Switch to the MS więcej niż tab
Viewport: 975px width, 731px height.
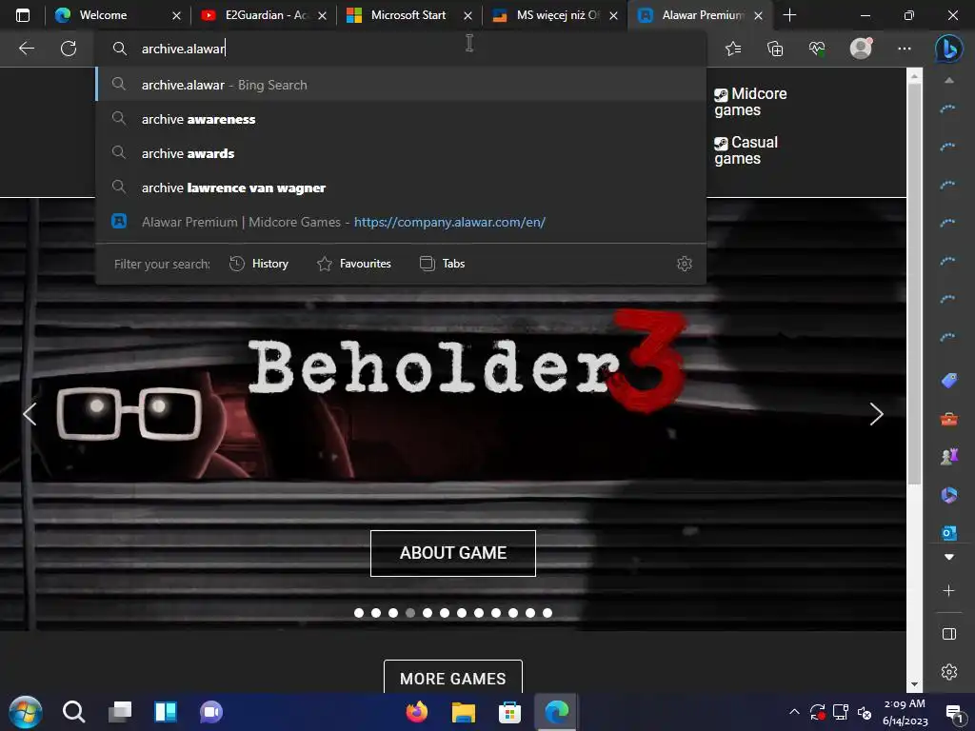click(557, 15)
